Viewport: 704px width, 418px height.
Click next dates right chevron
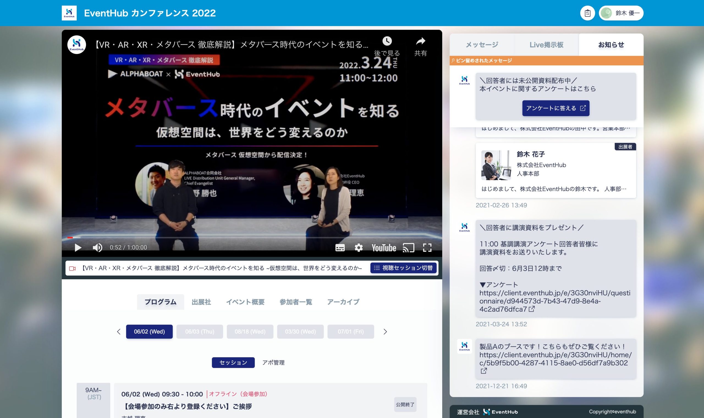385,331
